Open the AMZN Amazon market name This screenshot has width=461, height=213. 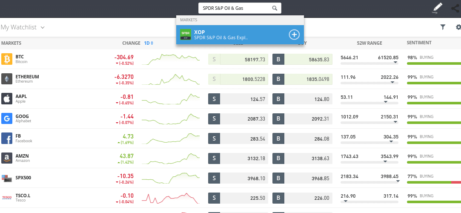[x=23, y=158]
